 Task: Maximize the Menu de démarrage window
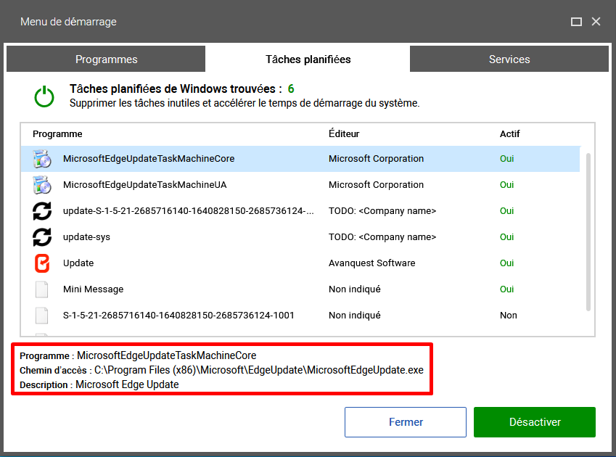coord(576,22)
